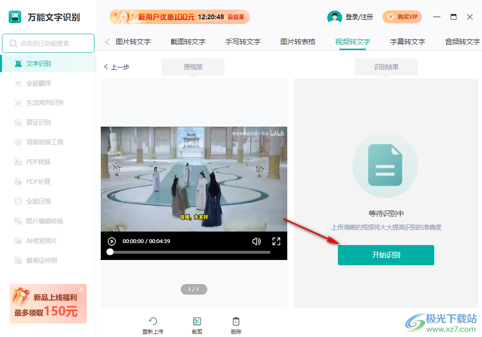Image resolution: width=482 pixels, height=337 pixels.
Task: Click the 上传清晰的视频 hint text
Action: tap(386, 227)
